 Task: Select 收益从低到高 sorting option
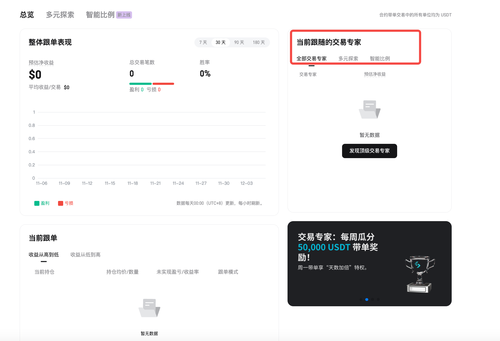pos(85,255)
